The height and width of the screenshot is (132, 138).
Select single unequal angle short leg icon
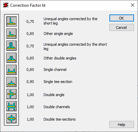[11, 21]
